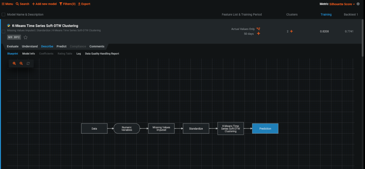Click plus icon next to 50 days

click(x=258, y=34)
